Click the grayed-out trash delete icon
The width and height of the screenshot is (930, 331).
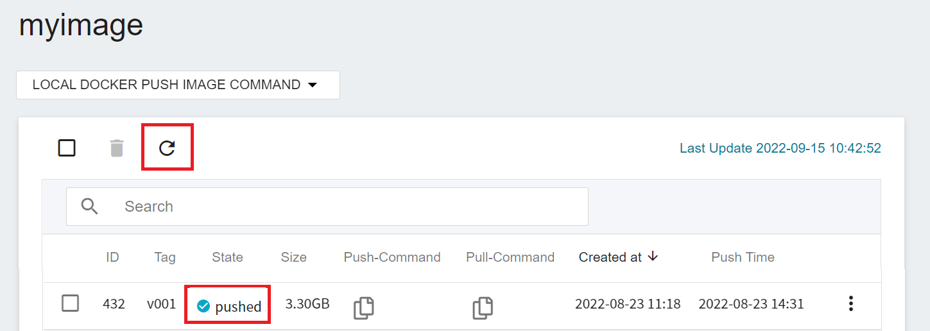(116, 148)
